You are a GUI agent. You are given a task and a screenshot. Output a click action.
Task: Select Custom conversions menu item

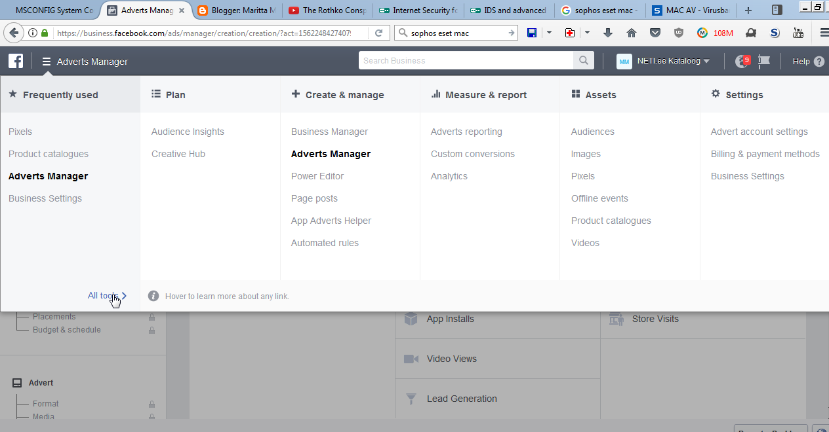pyautogui.click(x=472, y=154)
